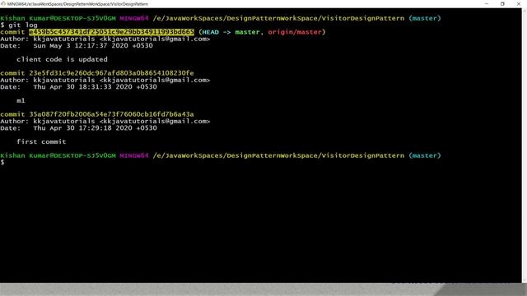Click the 'client code is updated' message
The width and height of the screenshot is (527, 296).
pyautogui.click(x=63, y=59)
